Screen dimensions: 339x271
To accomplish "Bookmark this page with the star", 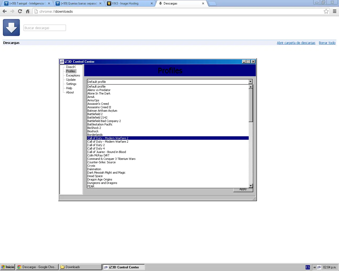I will click(326, 11).
